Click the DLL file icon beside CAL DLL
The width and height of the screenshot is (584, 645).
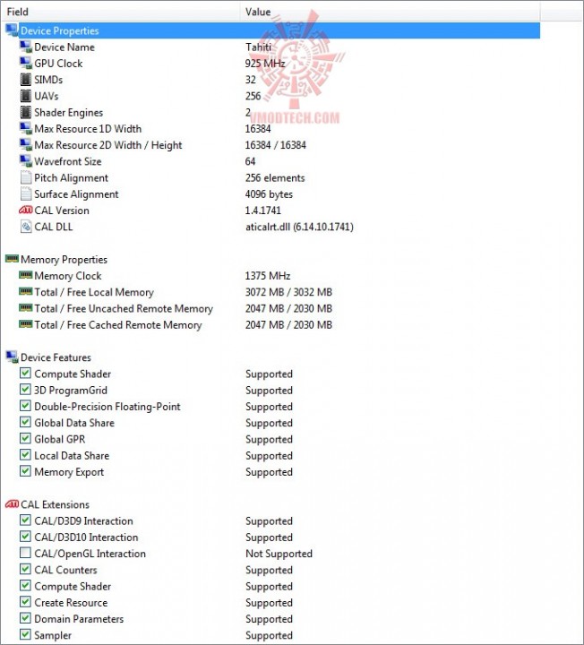(x=25, y=227)
